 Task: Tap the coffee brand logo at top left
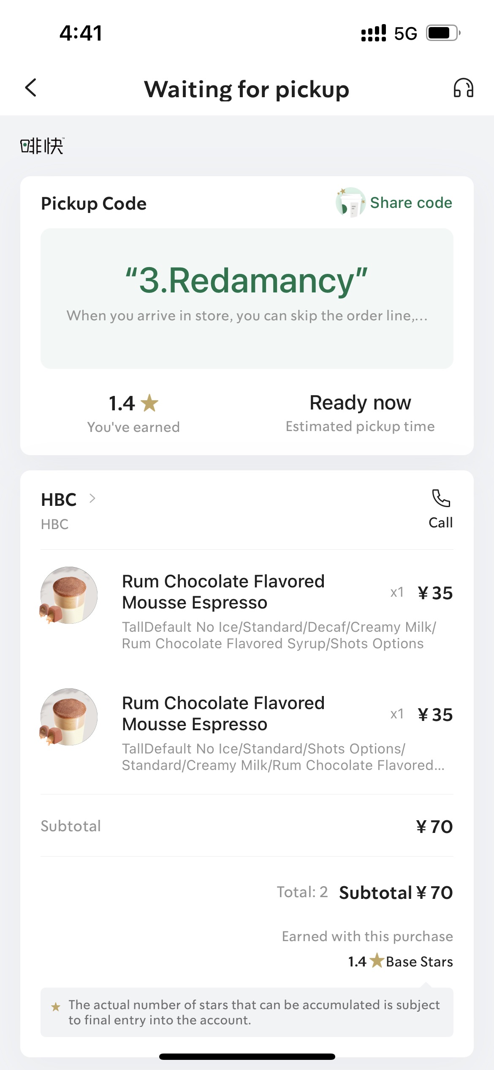coord(42,146)
